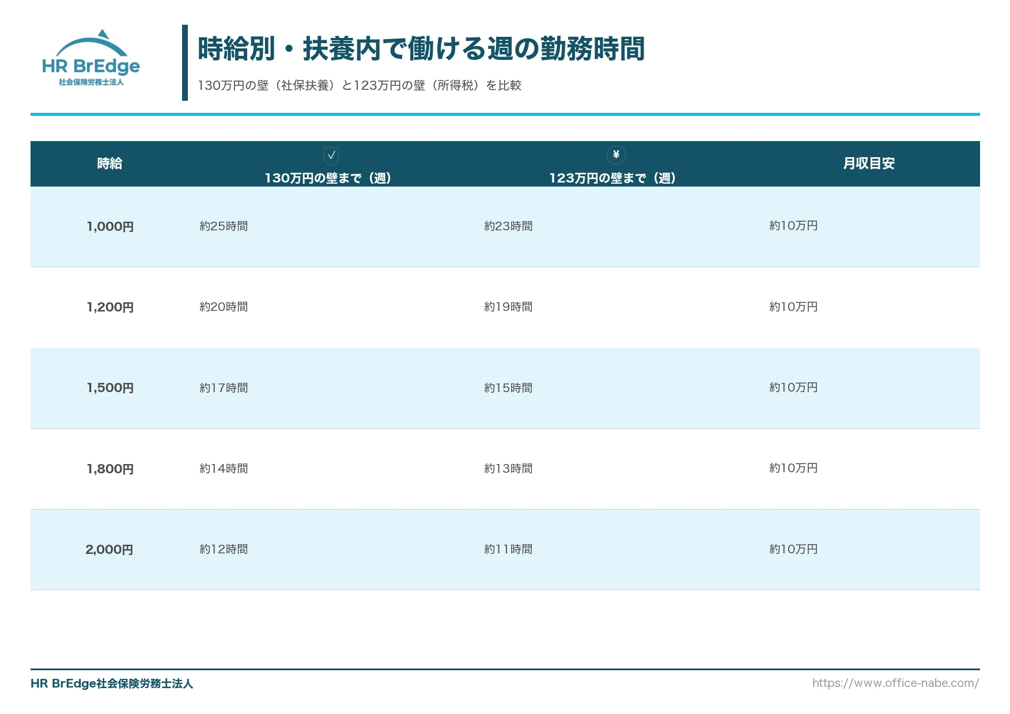1010x714 pixels.
Task: Select the 1,800円 hourly wage cell
Action: click(x=110, y=469)
